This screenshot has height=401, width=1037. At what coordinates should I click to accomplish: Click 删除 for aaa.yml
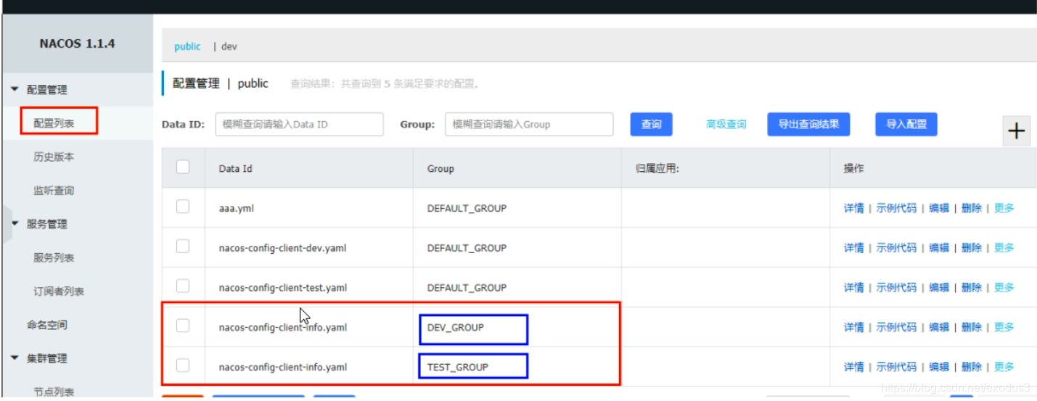(x=972, y=208)
